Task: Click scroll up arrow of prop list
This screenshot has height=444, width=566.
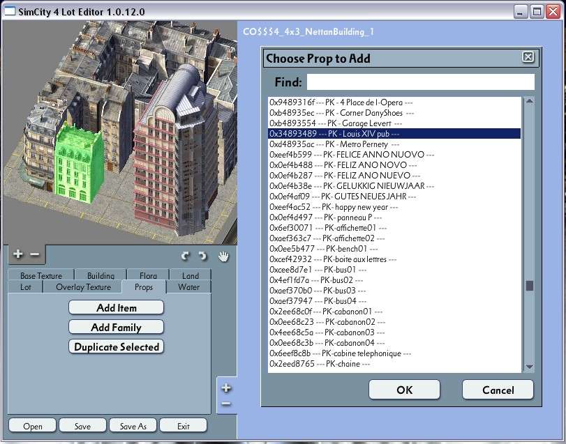Action: 529,101
